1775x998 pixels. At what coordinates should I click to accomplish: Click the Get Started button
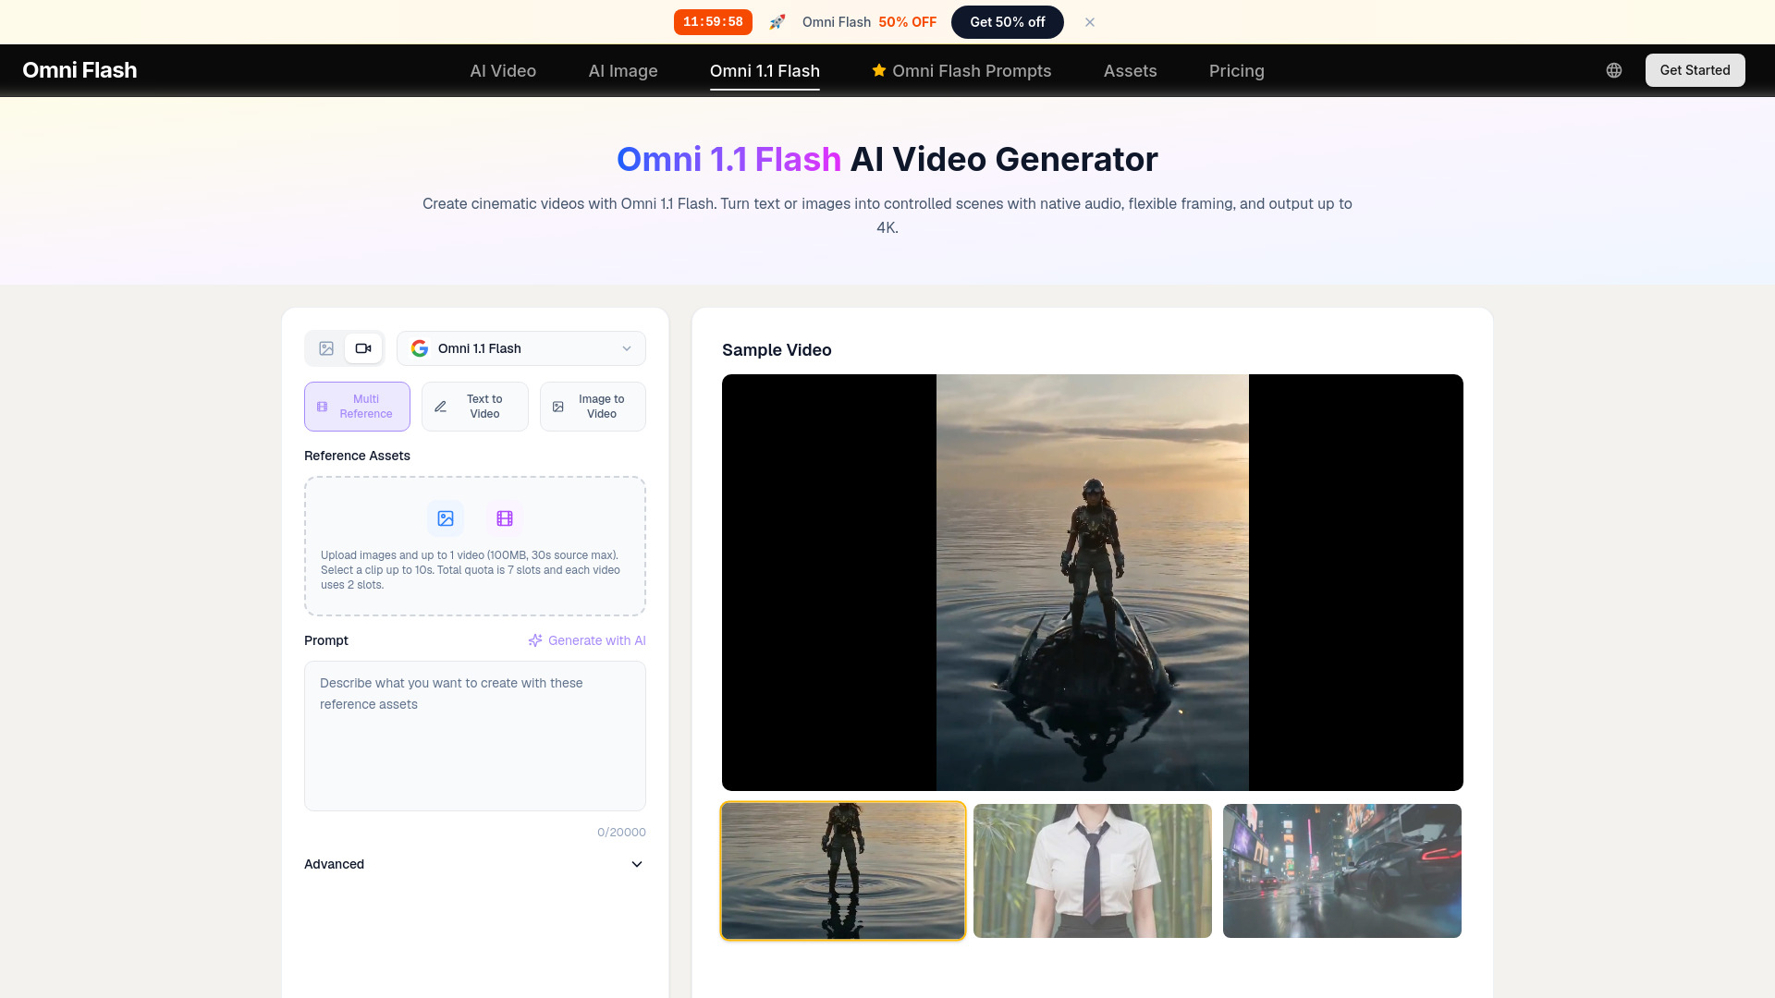(x=1695, y=70)
